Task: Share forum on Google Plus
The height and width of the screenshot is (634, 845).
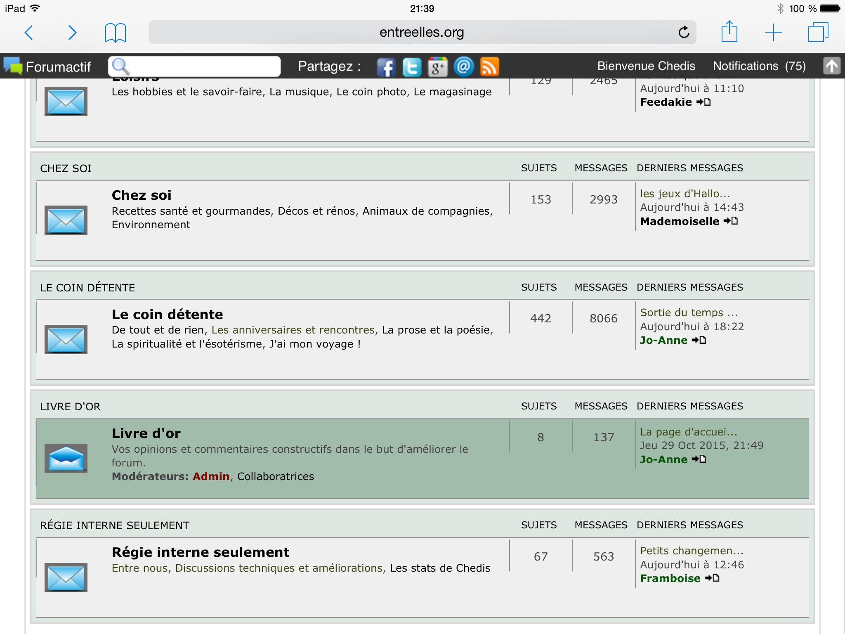Action: 438,67
